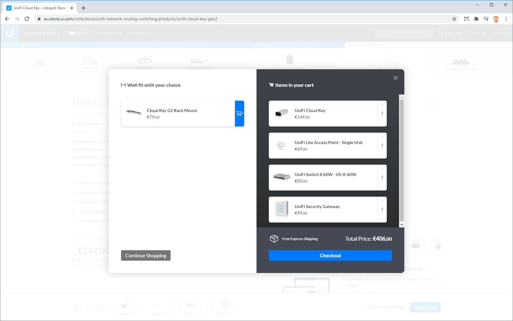Viewport: 513px width, 321px height.
Task: Reload the current page
Action: tap(27, 19)
